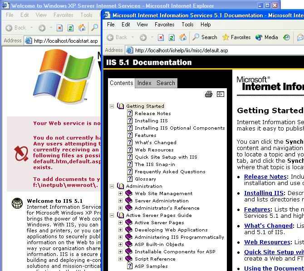
Task: Open Help menu in Documentation window
Action: 206,25
